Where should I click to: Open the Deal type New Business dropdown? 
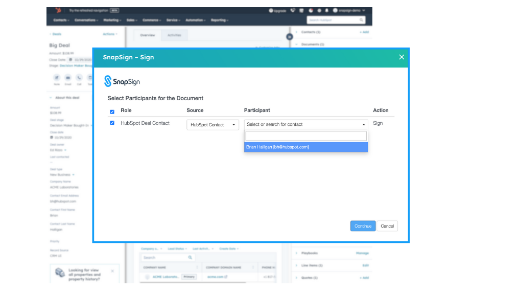62,175
